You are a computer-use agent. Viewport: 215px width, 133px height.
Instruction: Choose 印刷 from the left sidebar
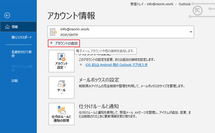click(15, 81)
